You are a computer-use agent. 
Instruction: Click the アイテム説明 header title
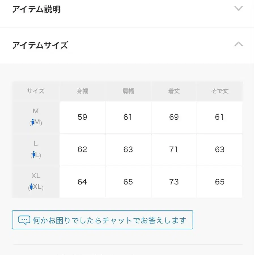[36, 9]
